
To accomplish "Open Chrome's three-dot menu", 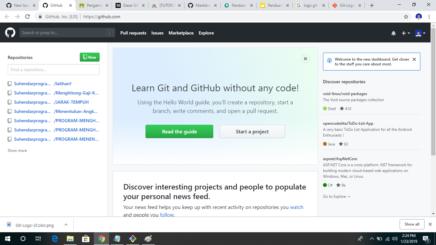I will pos(429,17).
